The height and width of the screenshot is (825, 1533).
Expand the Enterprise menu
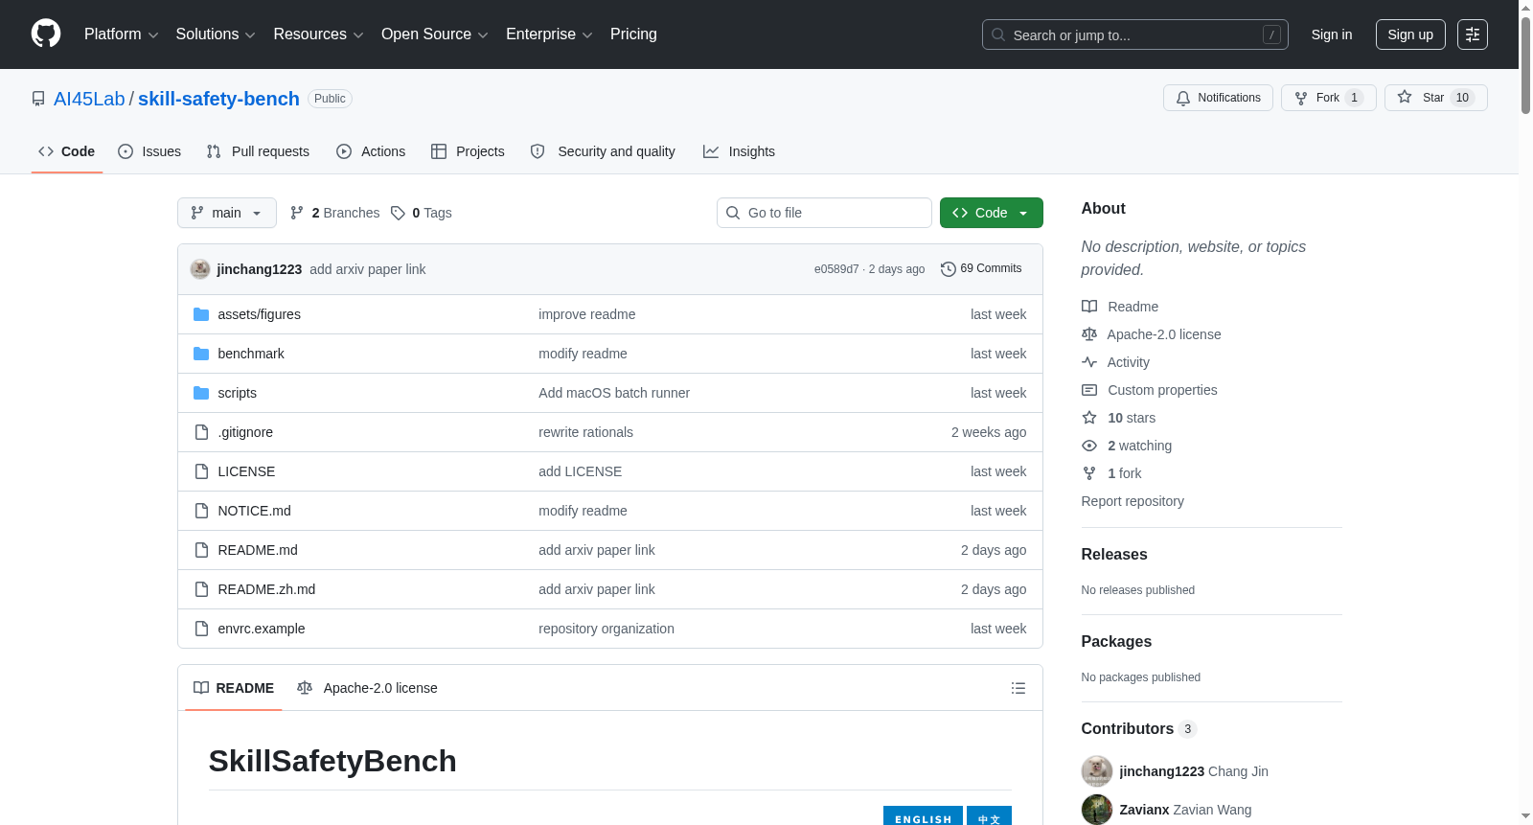pos(549,34)
